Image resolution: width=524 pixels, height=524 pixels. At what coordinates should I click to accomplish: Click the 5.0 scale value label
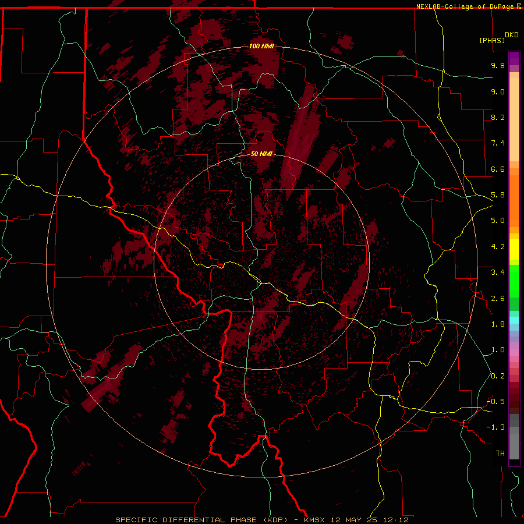click(498, 221)
